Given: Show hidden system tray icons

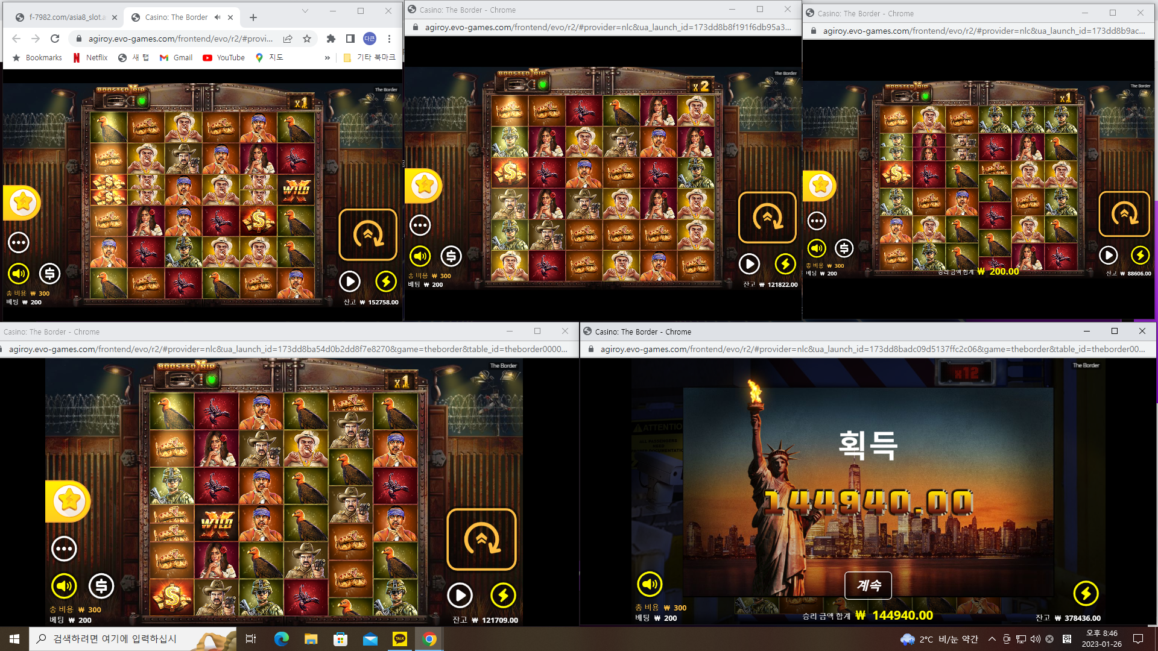Looking at the screenshot, I should pos(992,639).
